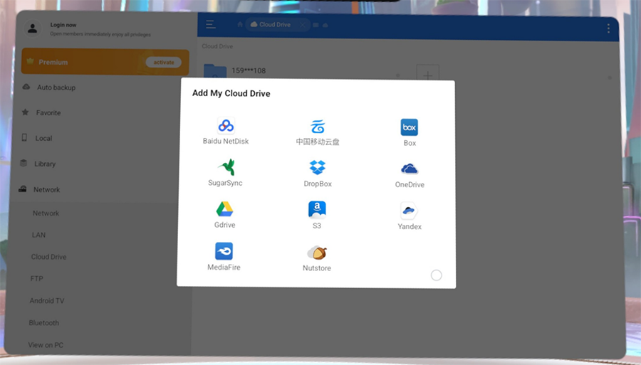Select View on PC in sidebar
This screenshot has height=365, width=641.
46,345
